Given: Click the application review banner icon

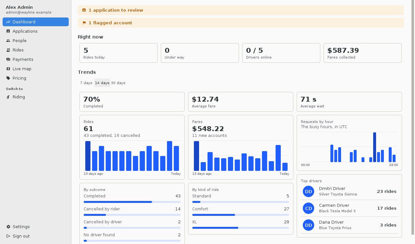Looking at the screenshot, I should coord(84,10).
